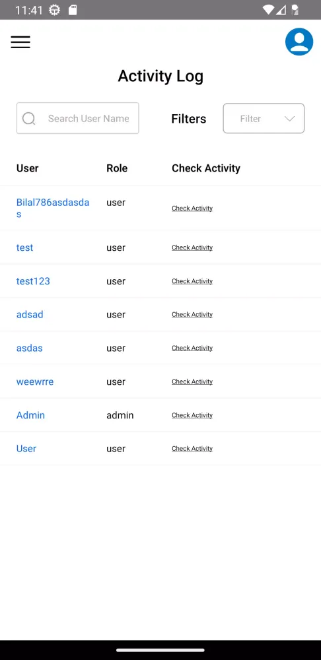Tap the battery status icon

tap(295, 10)
